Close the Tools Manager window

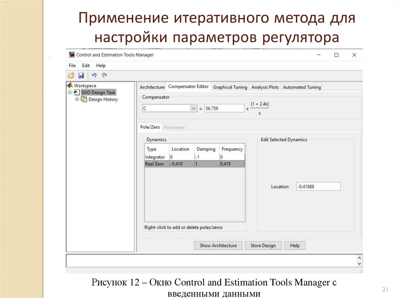pyautogui.click(x=354, y=55)
